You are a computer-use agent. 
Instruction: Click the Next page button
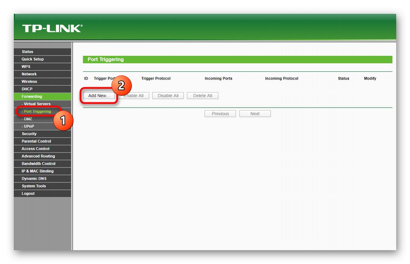click(255, 114)
